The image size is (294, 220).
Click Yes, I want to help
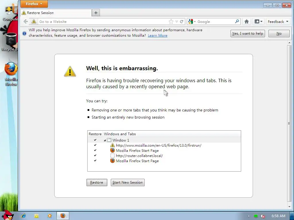[247, 34]
